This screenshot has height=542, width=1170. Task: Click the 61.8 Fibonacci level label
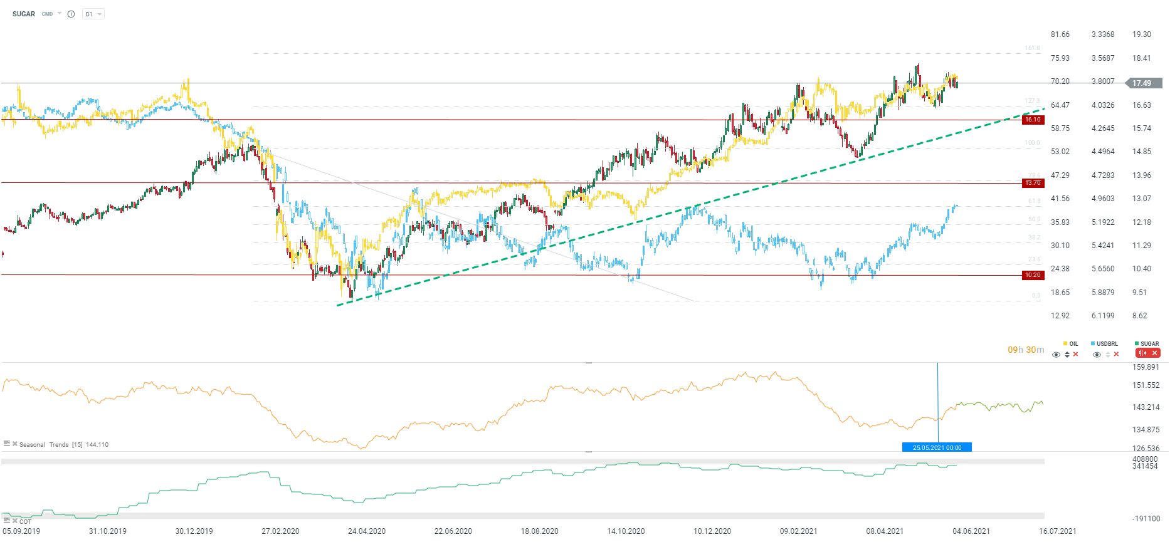point(1035,201)
